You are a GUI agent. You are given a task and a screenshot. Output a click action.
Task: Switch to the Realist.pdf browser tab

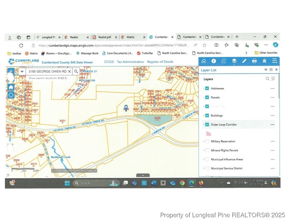click(x=104, y=37)
